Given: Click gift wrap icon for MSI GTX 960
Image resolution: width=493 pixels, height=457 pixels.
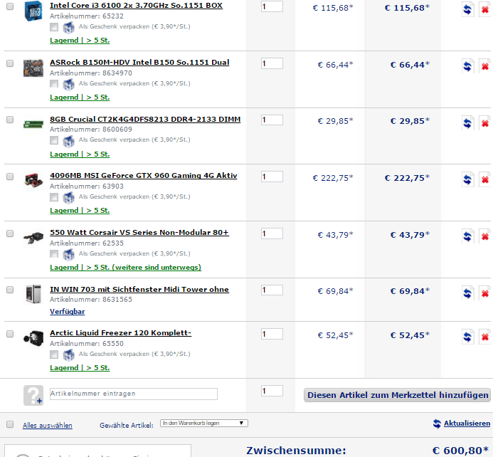Looking at the screenshot, I should [68, 197].
